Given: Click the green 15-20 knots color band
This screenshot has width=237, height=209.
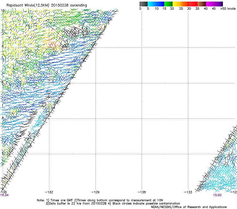Looking at the screenshot, I should (x=168, y=4).
